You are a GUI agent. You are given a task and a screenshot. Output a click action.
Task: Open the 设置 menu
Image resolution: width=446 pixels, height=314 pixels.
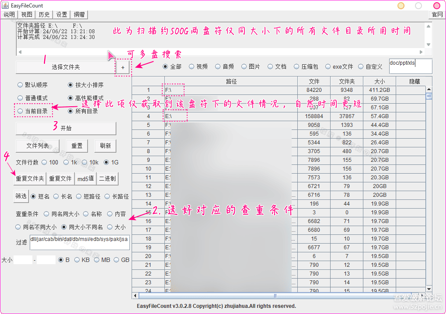pos(62,14)
